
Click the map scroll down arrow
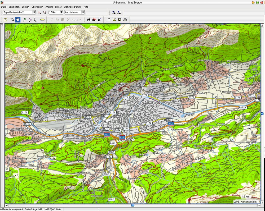(262, 202)
